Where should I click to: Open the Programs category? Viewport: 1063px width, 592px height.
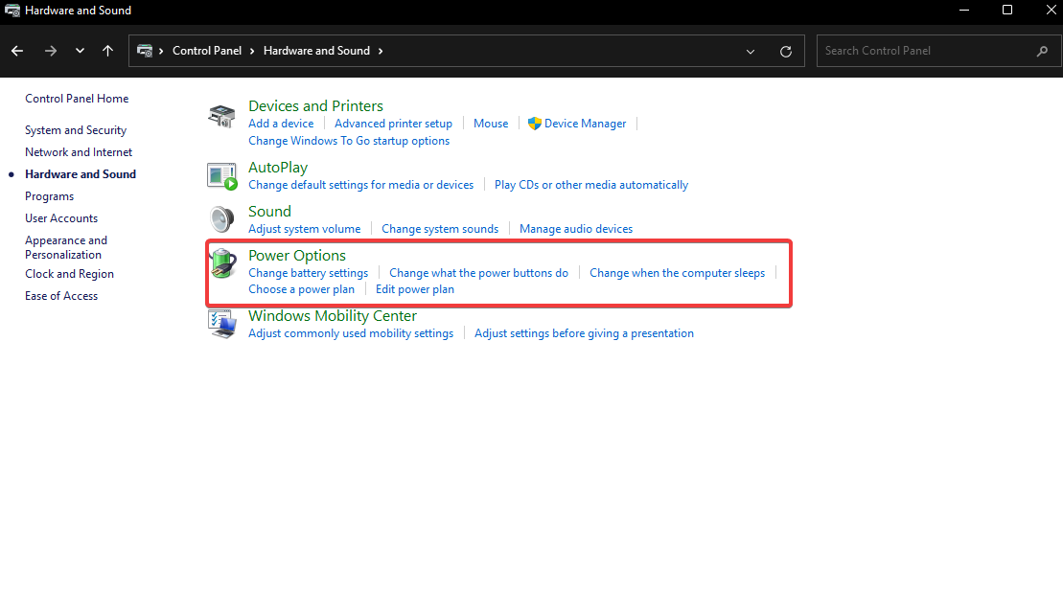(x=50, y=196)
